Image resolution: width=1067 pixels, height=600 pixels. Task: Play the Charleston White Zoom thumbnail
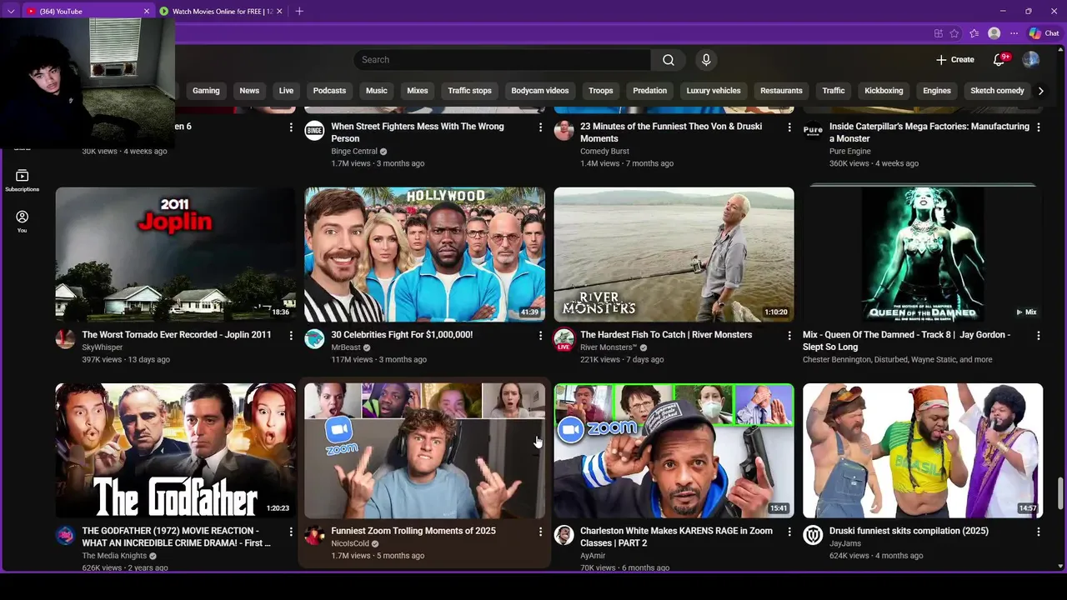coord(674,451)
